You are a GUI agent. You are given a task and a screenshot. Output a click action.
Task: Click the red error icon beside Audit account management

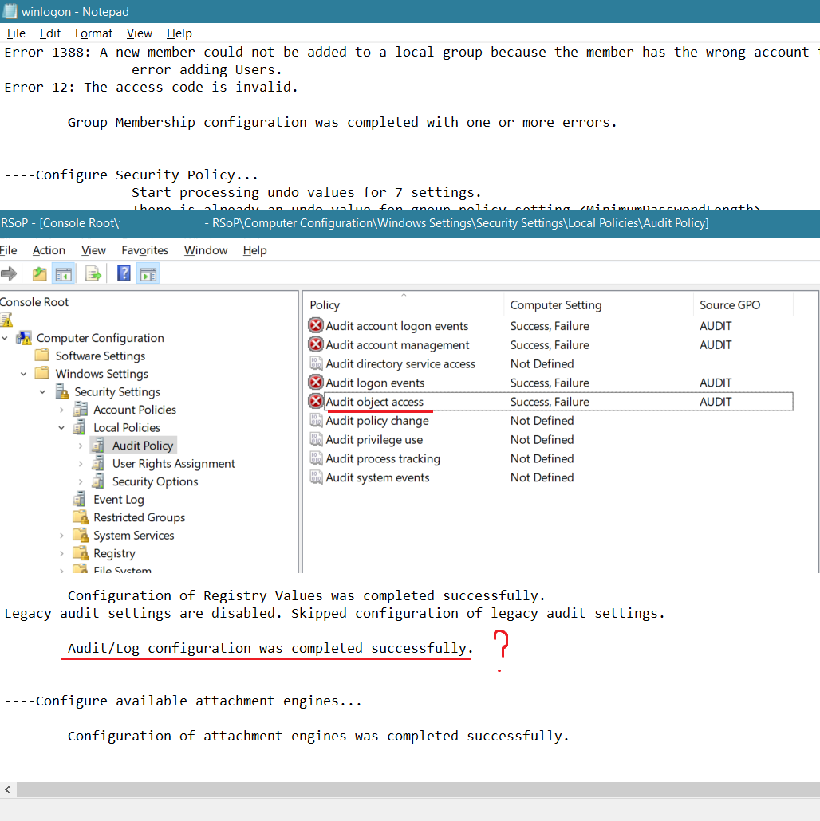coord(315,344)
